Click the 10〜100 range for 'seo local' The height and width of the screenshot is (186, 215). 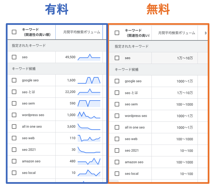187,174
